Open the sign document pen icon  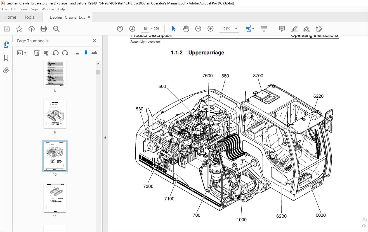tap(307, 29)
